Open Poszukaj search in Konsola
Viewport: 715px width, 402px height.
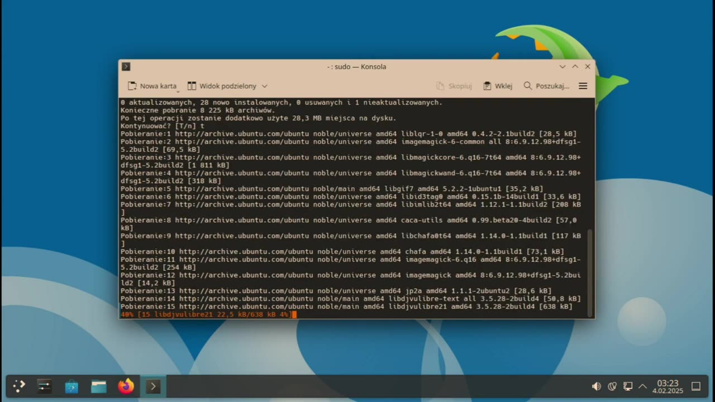coord(546,86)
